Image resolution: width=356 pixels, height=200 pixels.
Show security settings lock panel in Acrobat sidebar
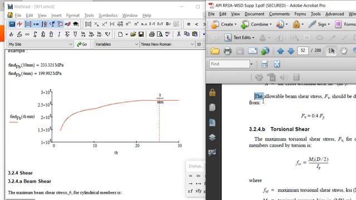(212, 93)
